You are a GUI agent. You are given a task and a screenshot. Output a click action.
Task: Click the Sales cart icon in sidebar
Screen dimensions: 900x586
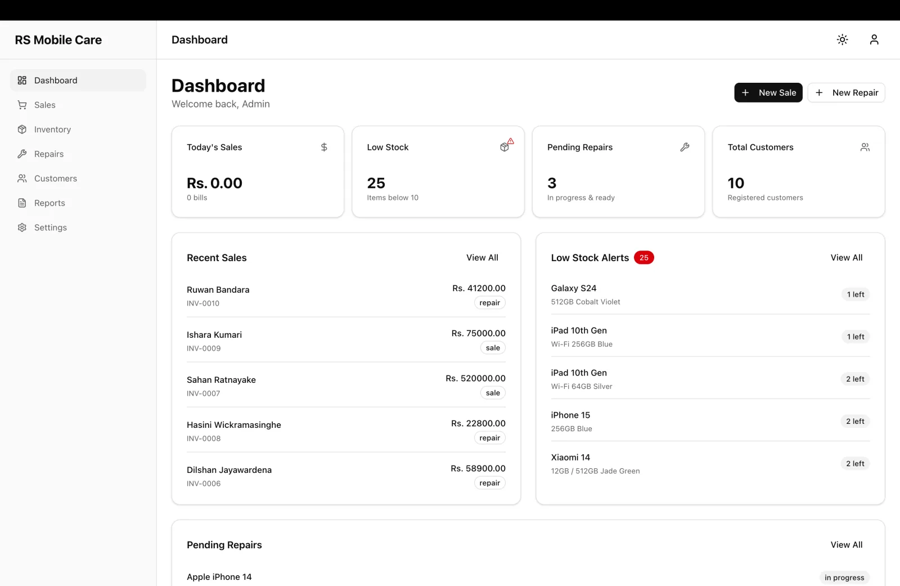coord(22,105)
